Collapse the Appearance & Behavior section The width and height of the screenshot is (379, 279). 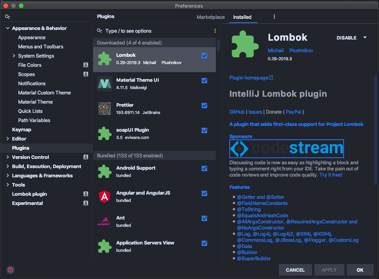pyautogui.click(x=8, y=28)
